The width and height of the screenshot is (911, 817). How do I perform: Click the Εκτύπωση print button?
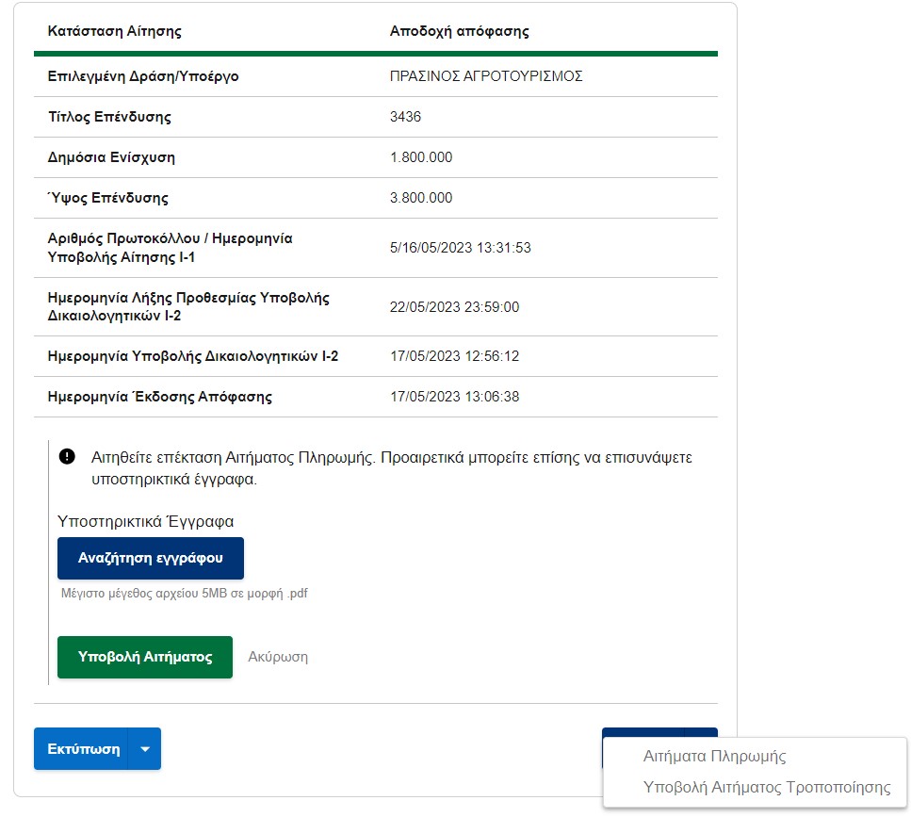pyautogui.click(x=81, y=749)
